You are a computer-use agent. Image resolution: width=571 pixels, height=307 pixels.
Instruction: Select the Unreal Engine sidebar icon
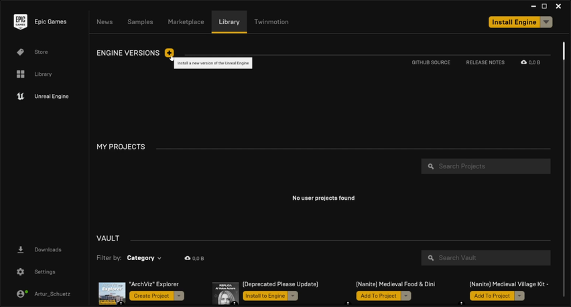point(20,96)
